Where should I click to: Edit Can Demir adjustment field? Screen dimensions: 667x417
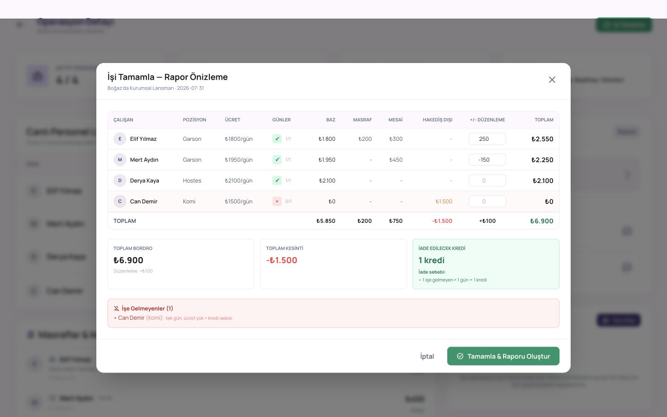(487, 202)
